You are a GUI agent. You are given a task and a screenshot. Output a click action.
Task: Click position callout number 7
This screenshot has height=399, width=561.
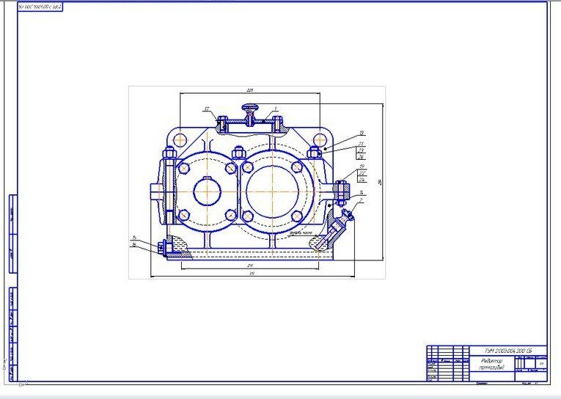361,199
